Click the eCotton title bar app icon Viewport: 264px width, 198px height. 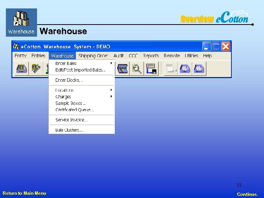16,46
